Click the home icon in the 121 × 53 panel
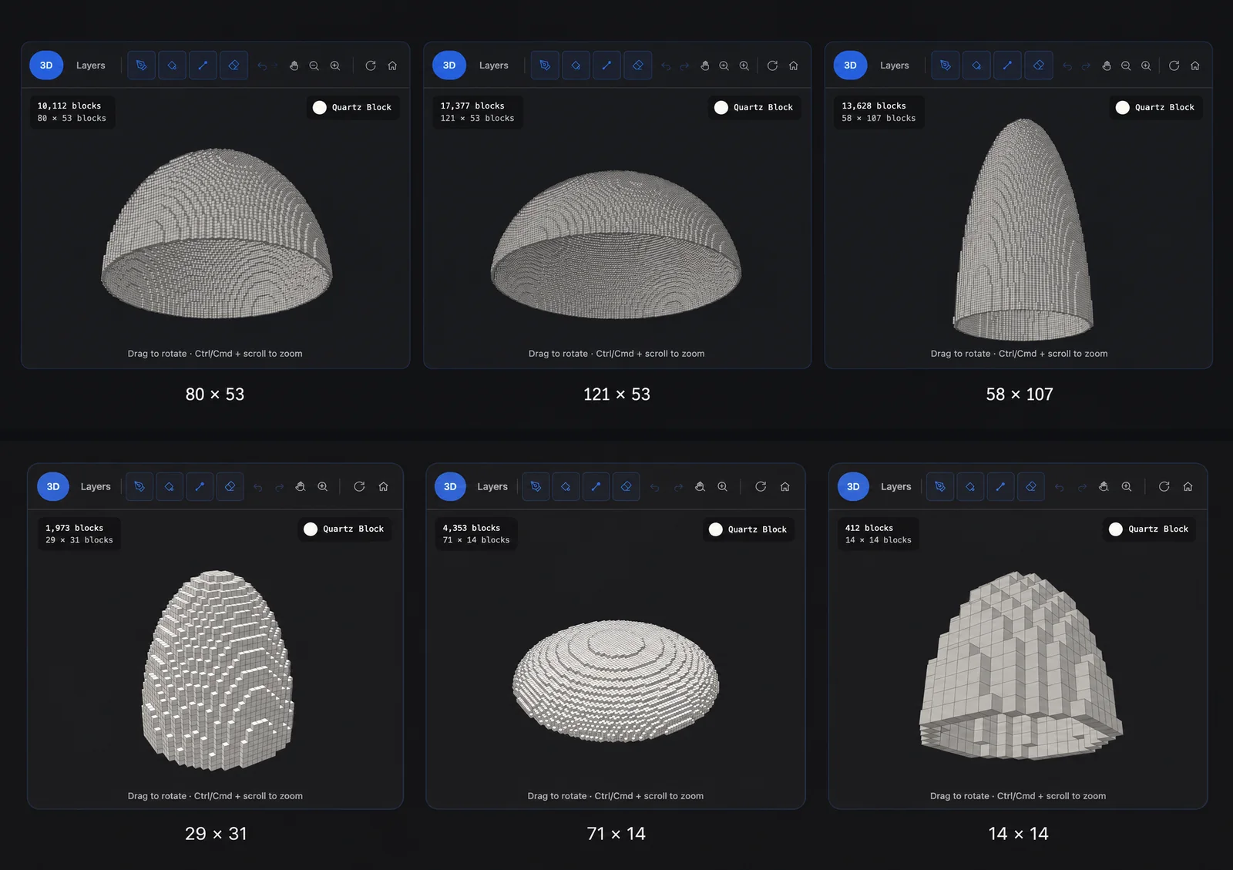1233x870 pixels. pyautogui.click(x=794, y=66)
